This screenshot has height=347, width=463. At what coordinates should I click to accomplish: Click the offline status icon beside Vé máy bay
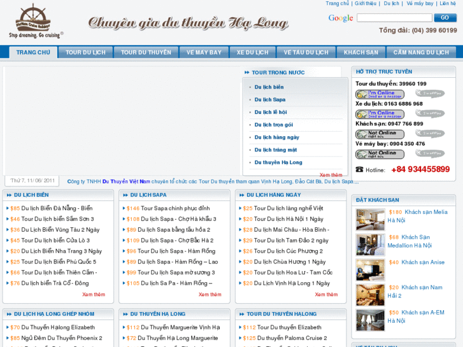[x=430, y=153]
